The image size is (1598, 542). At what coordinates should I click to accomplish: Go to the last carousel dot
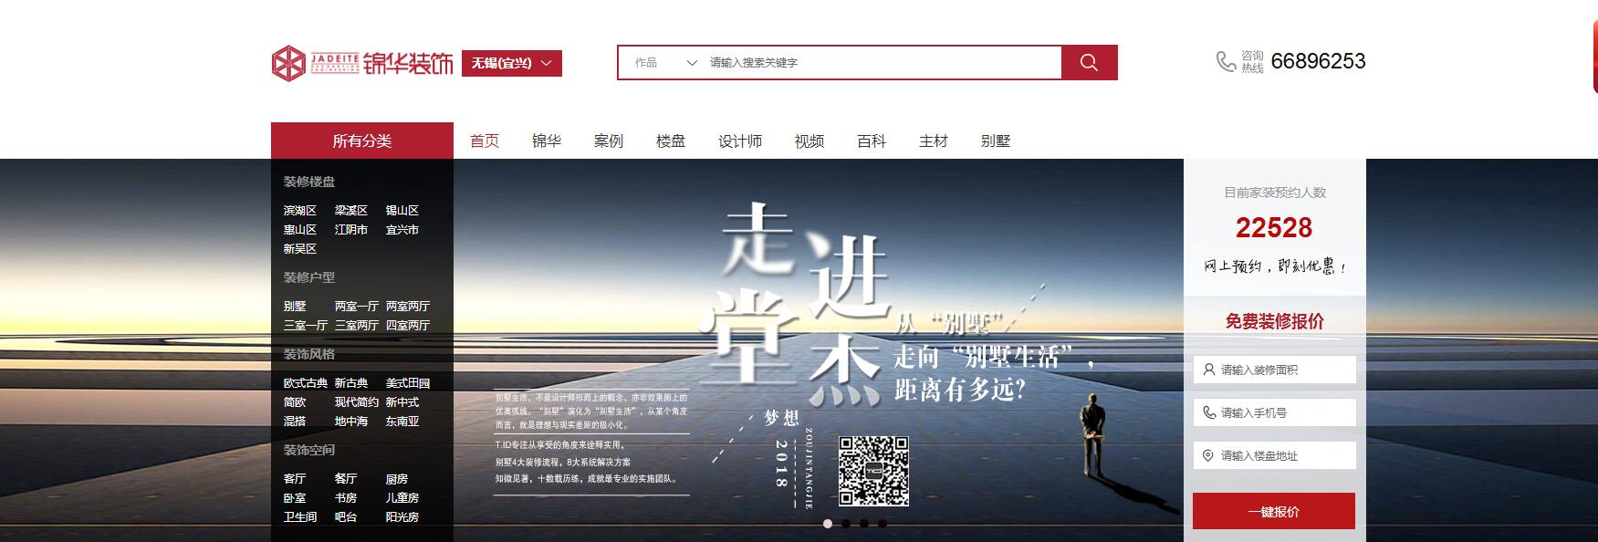coord(883,524)
